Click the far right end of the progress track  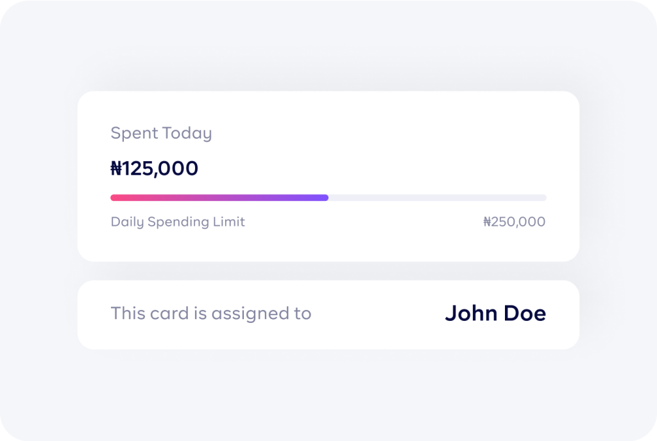coord(542,198)
